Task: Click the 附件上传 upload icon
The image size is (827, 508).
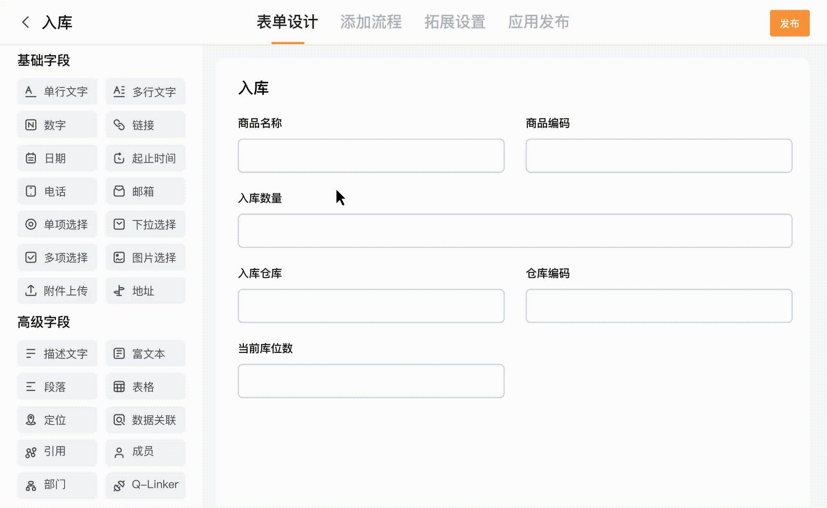Action: coord(31,290)
